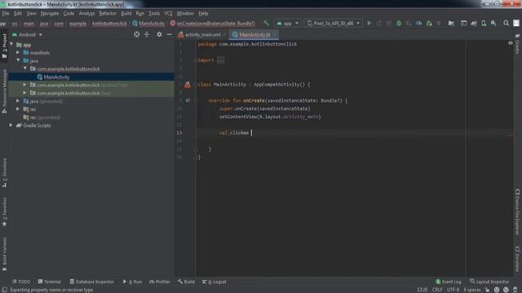
Task: Toggle the Device File Explorer side tab
Action: pos(517,212)
